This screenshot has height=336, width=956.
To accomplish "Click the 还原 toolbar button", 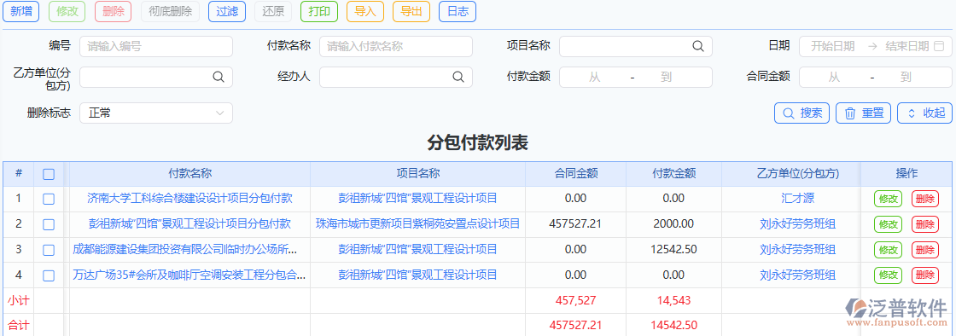I will pyautogui.click(x=273, y=12).
